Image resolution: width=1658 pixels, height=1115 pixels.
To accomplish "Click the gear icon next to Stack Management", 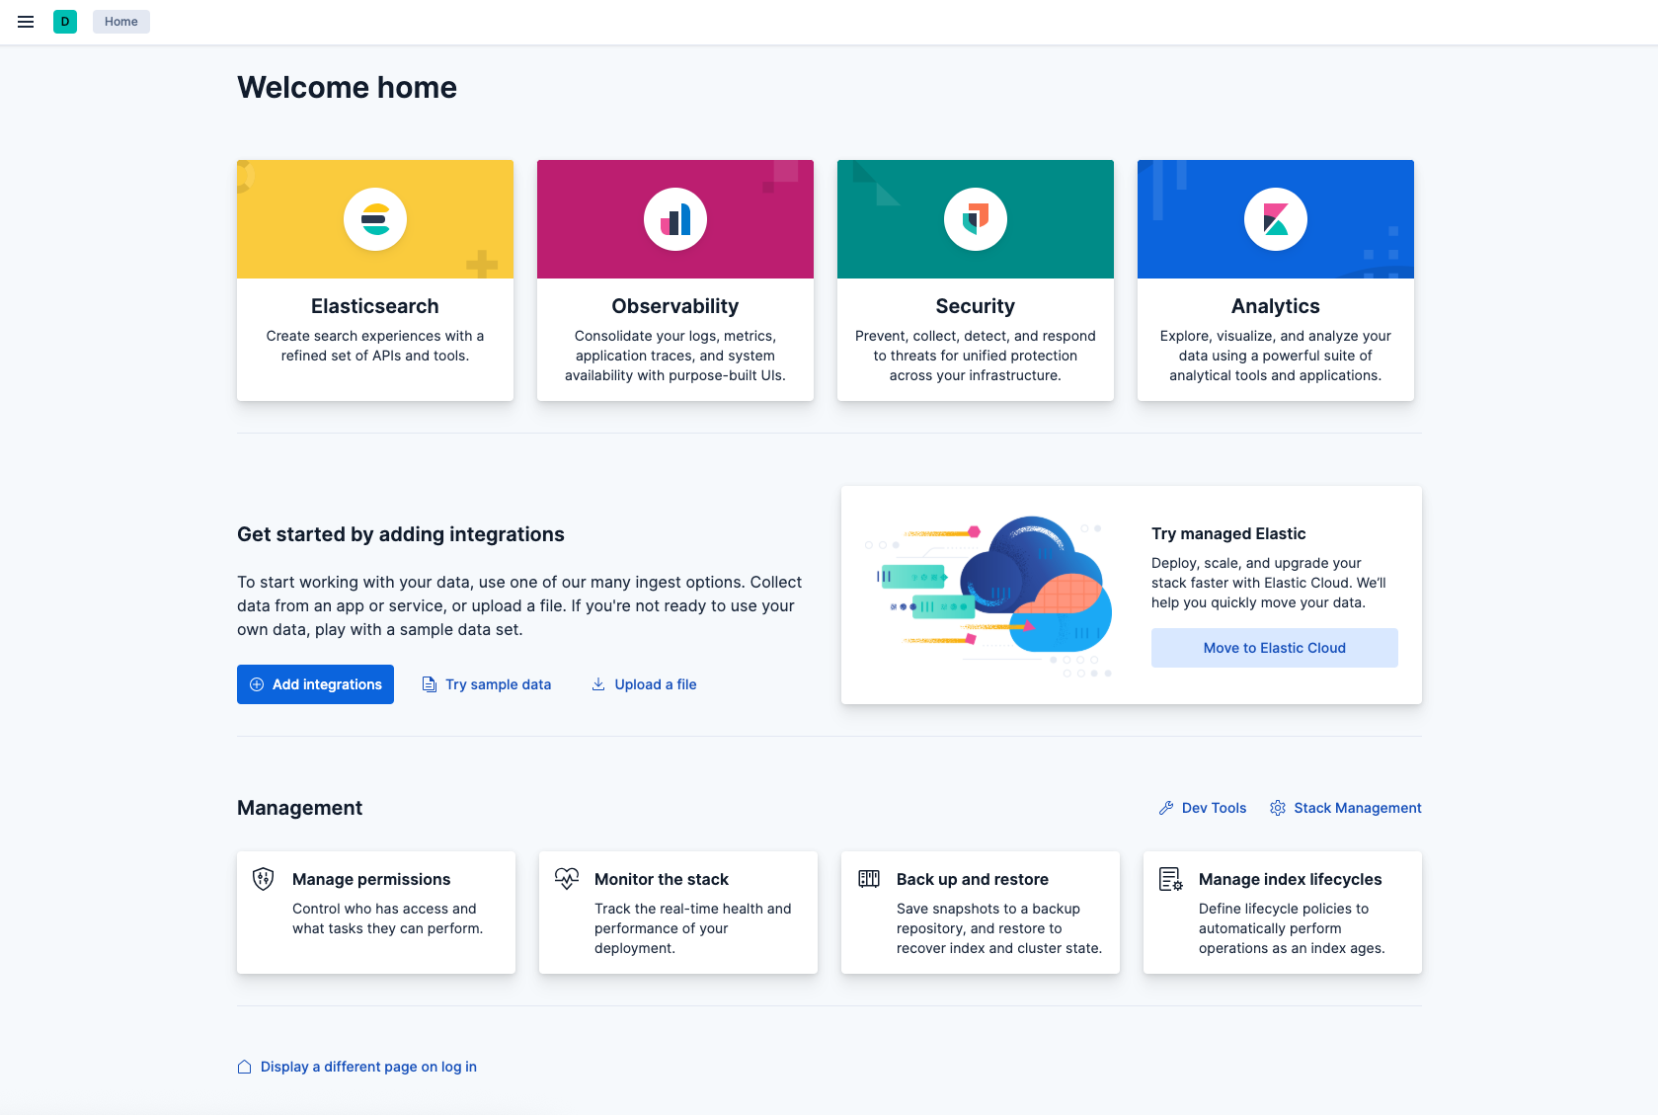I will [1278, 808].
